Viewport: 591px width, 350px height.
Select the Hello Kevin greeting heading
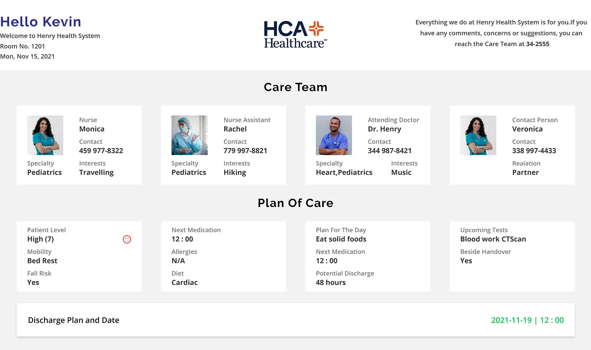tap(41, 22)
